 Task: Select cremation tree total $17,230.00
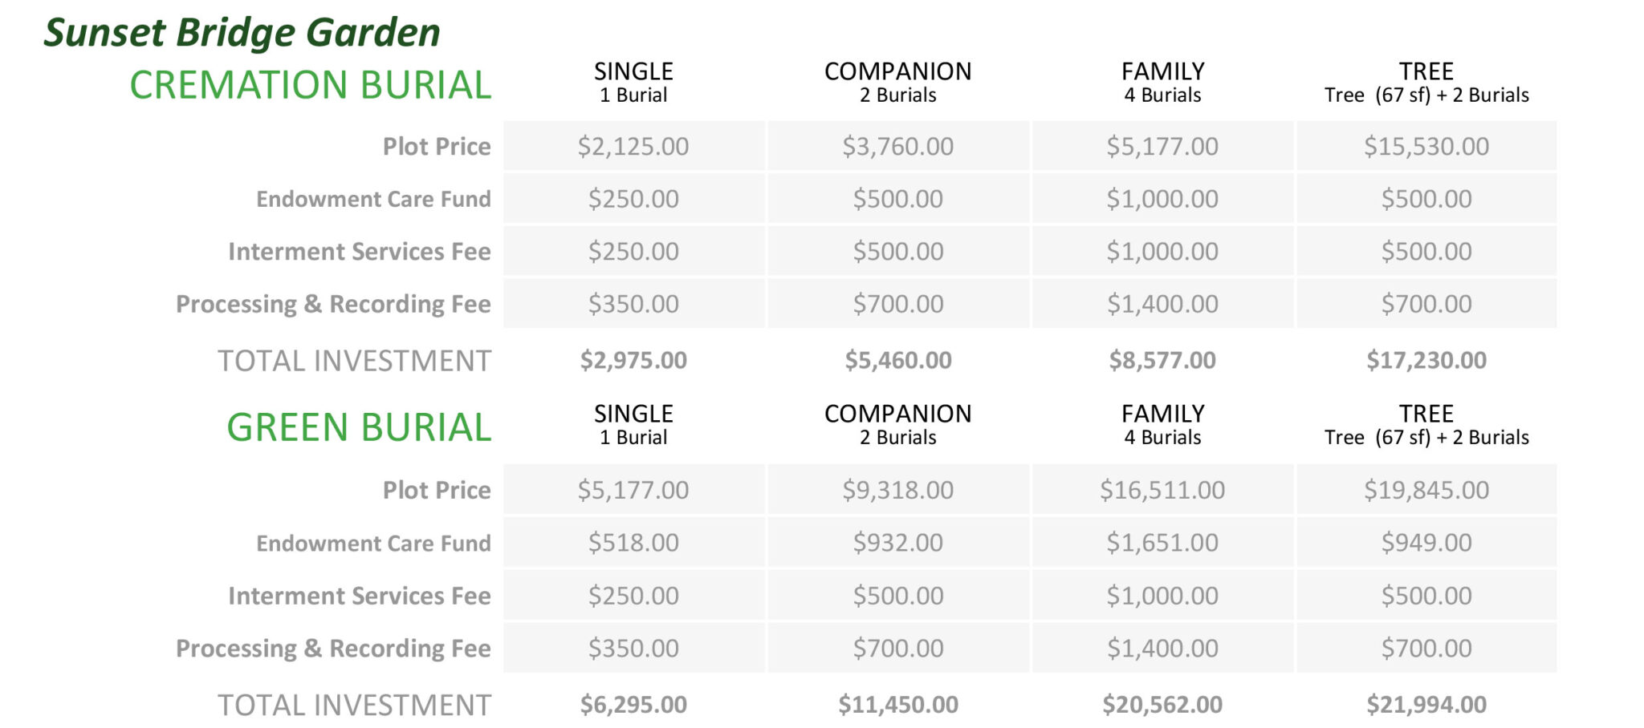point(1426,360)
